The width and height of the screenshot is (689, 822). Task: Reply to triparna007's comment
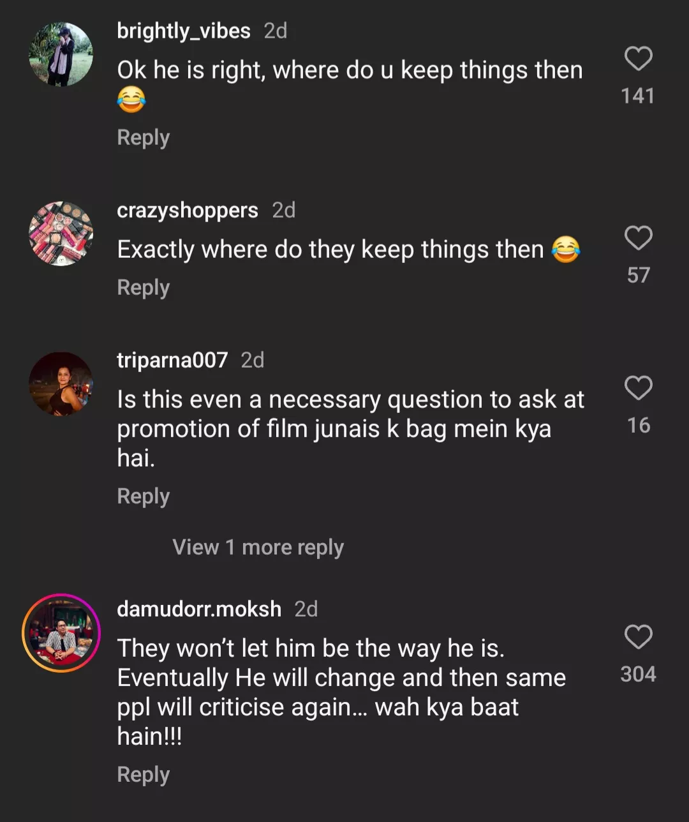144,497
